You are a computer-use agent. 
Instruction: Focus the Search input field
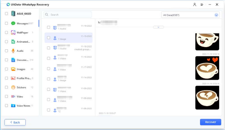click(68, 15)
